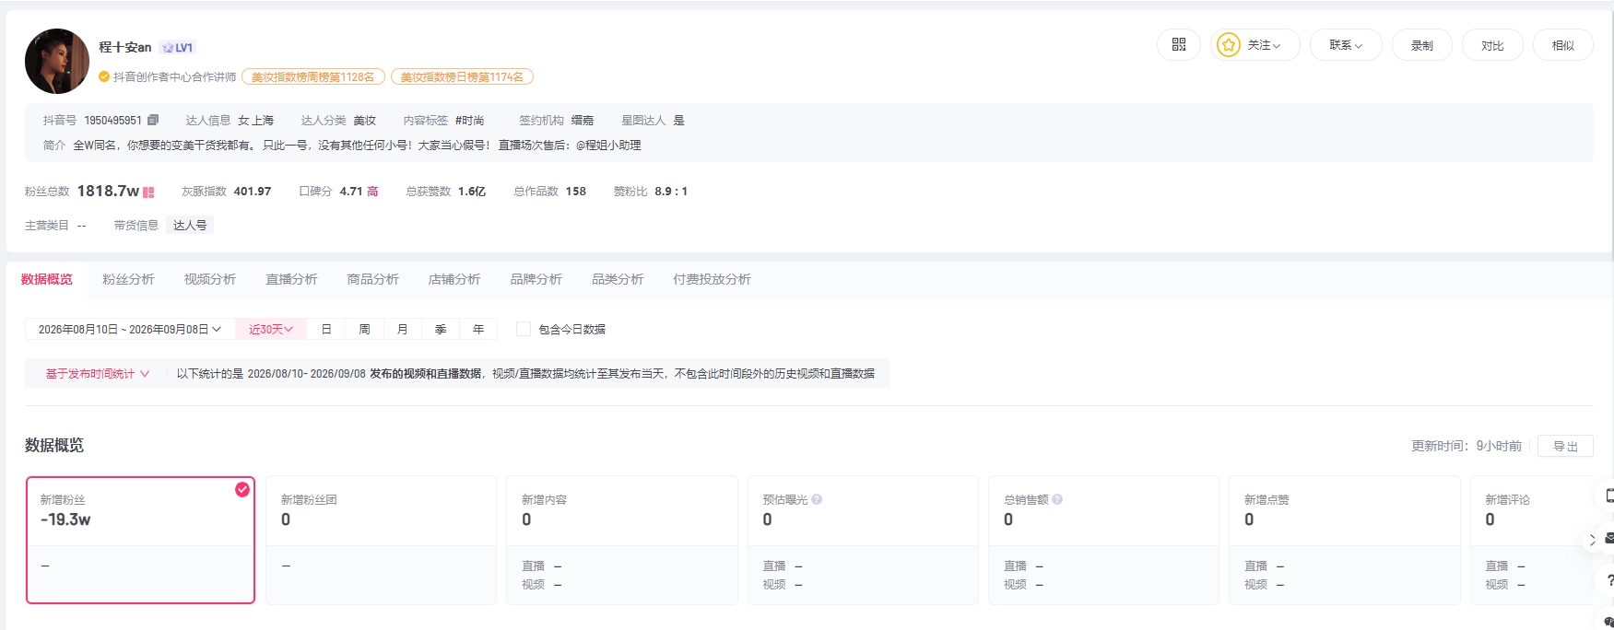1614x630 pixels.
Task: Click the 程十安 profile avatar
Action: pos(57,61)
